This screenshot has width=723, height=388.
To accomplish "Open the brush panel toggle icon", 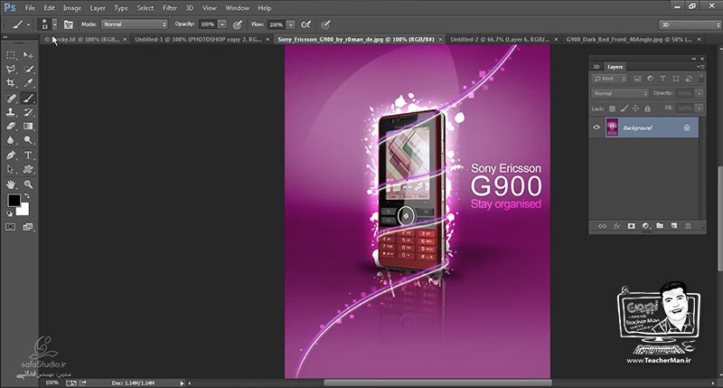I will (x=69, y=25).
